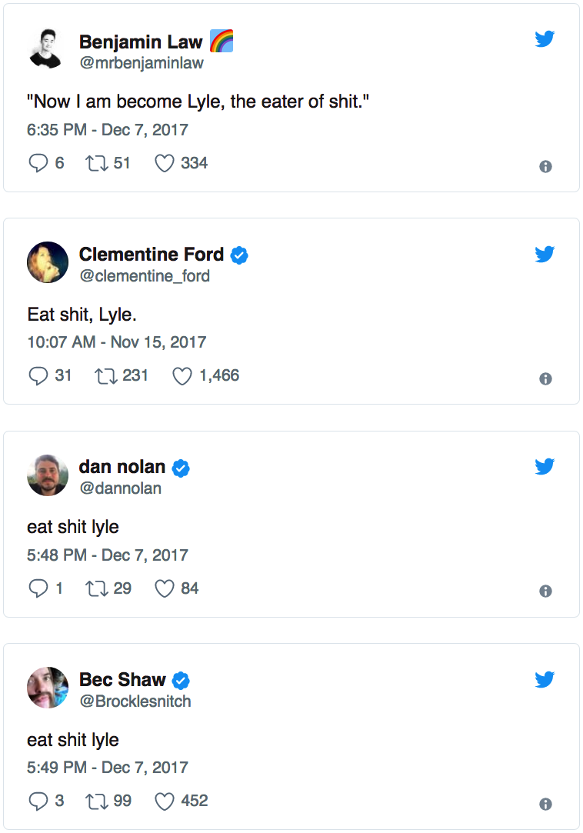The image size is (583, 833).
Task: Like dan nolan's tweet
Action: [165, 588]
